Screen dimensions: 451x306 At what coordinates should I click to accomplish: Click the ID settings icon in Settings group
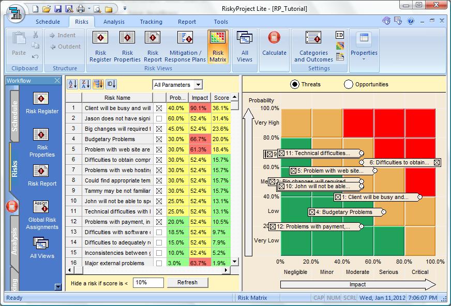click(340, 35)
